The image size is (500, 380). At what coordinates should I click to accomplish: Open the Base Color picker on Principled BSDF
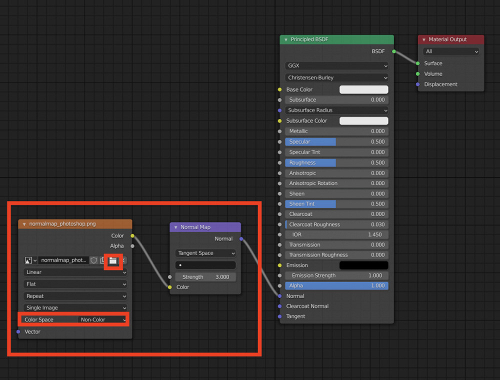coord(363,89)
